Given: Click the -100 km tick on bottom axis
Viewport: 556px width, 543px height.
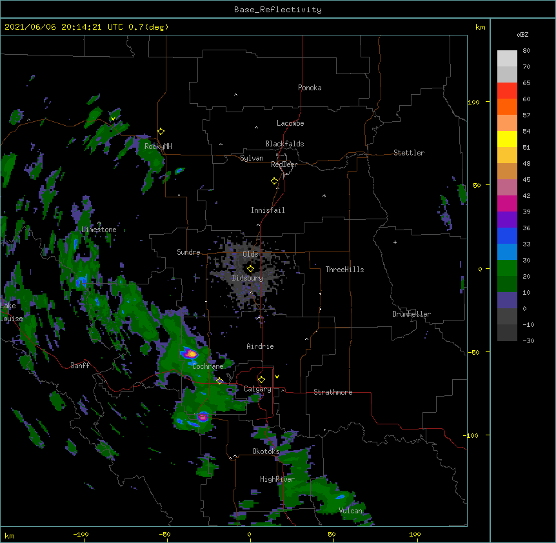Looking at the screenshot, I should 81,534.
